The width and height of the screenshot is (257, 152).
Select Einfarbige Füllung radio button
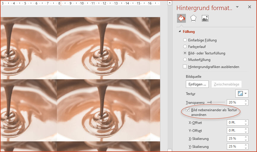tap(185, 40)
